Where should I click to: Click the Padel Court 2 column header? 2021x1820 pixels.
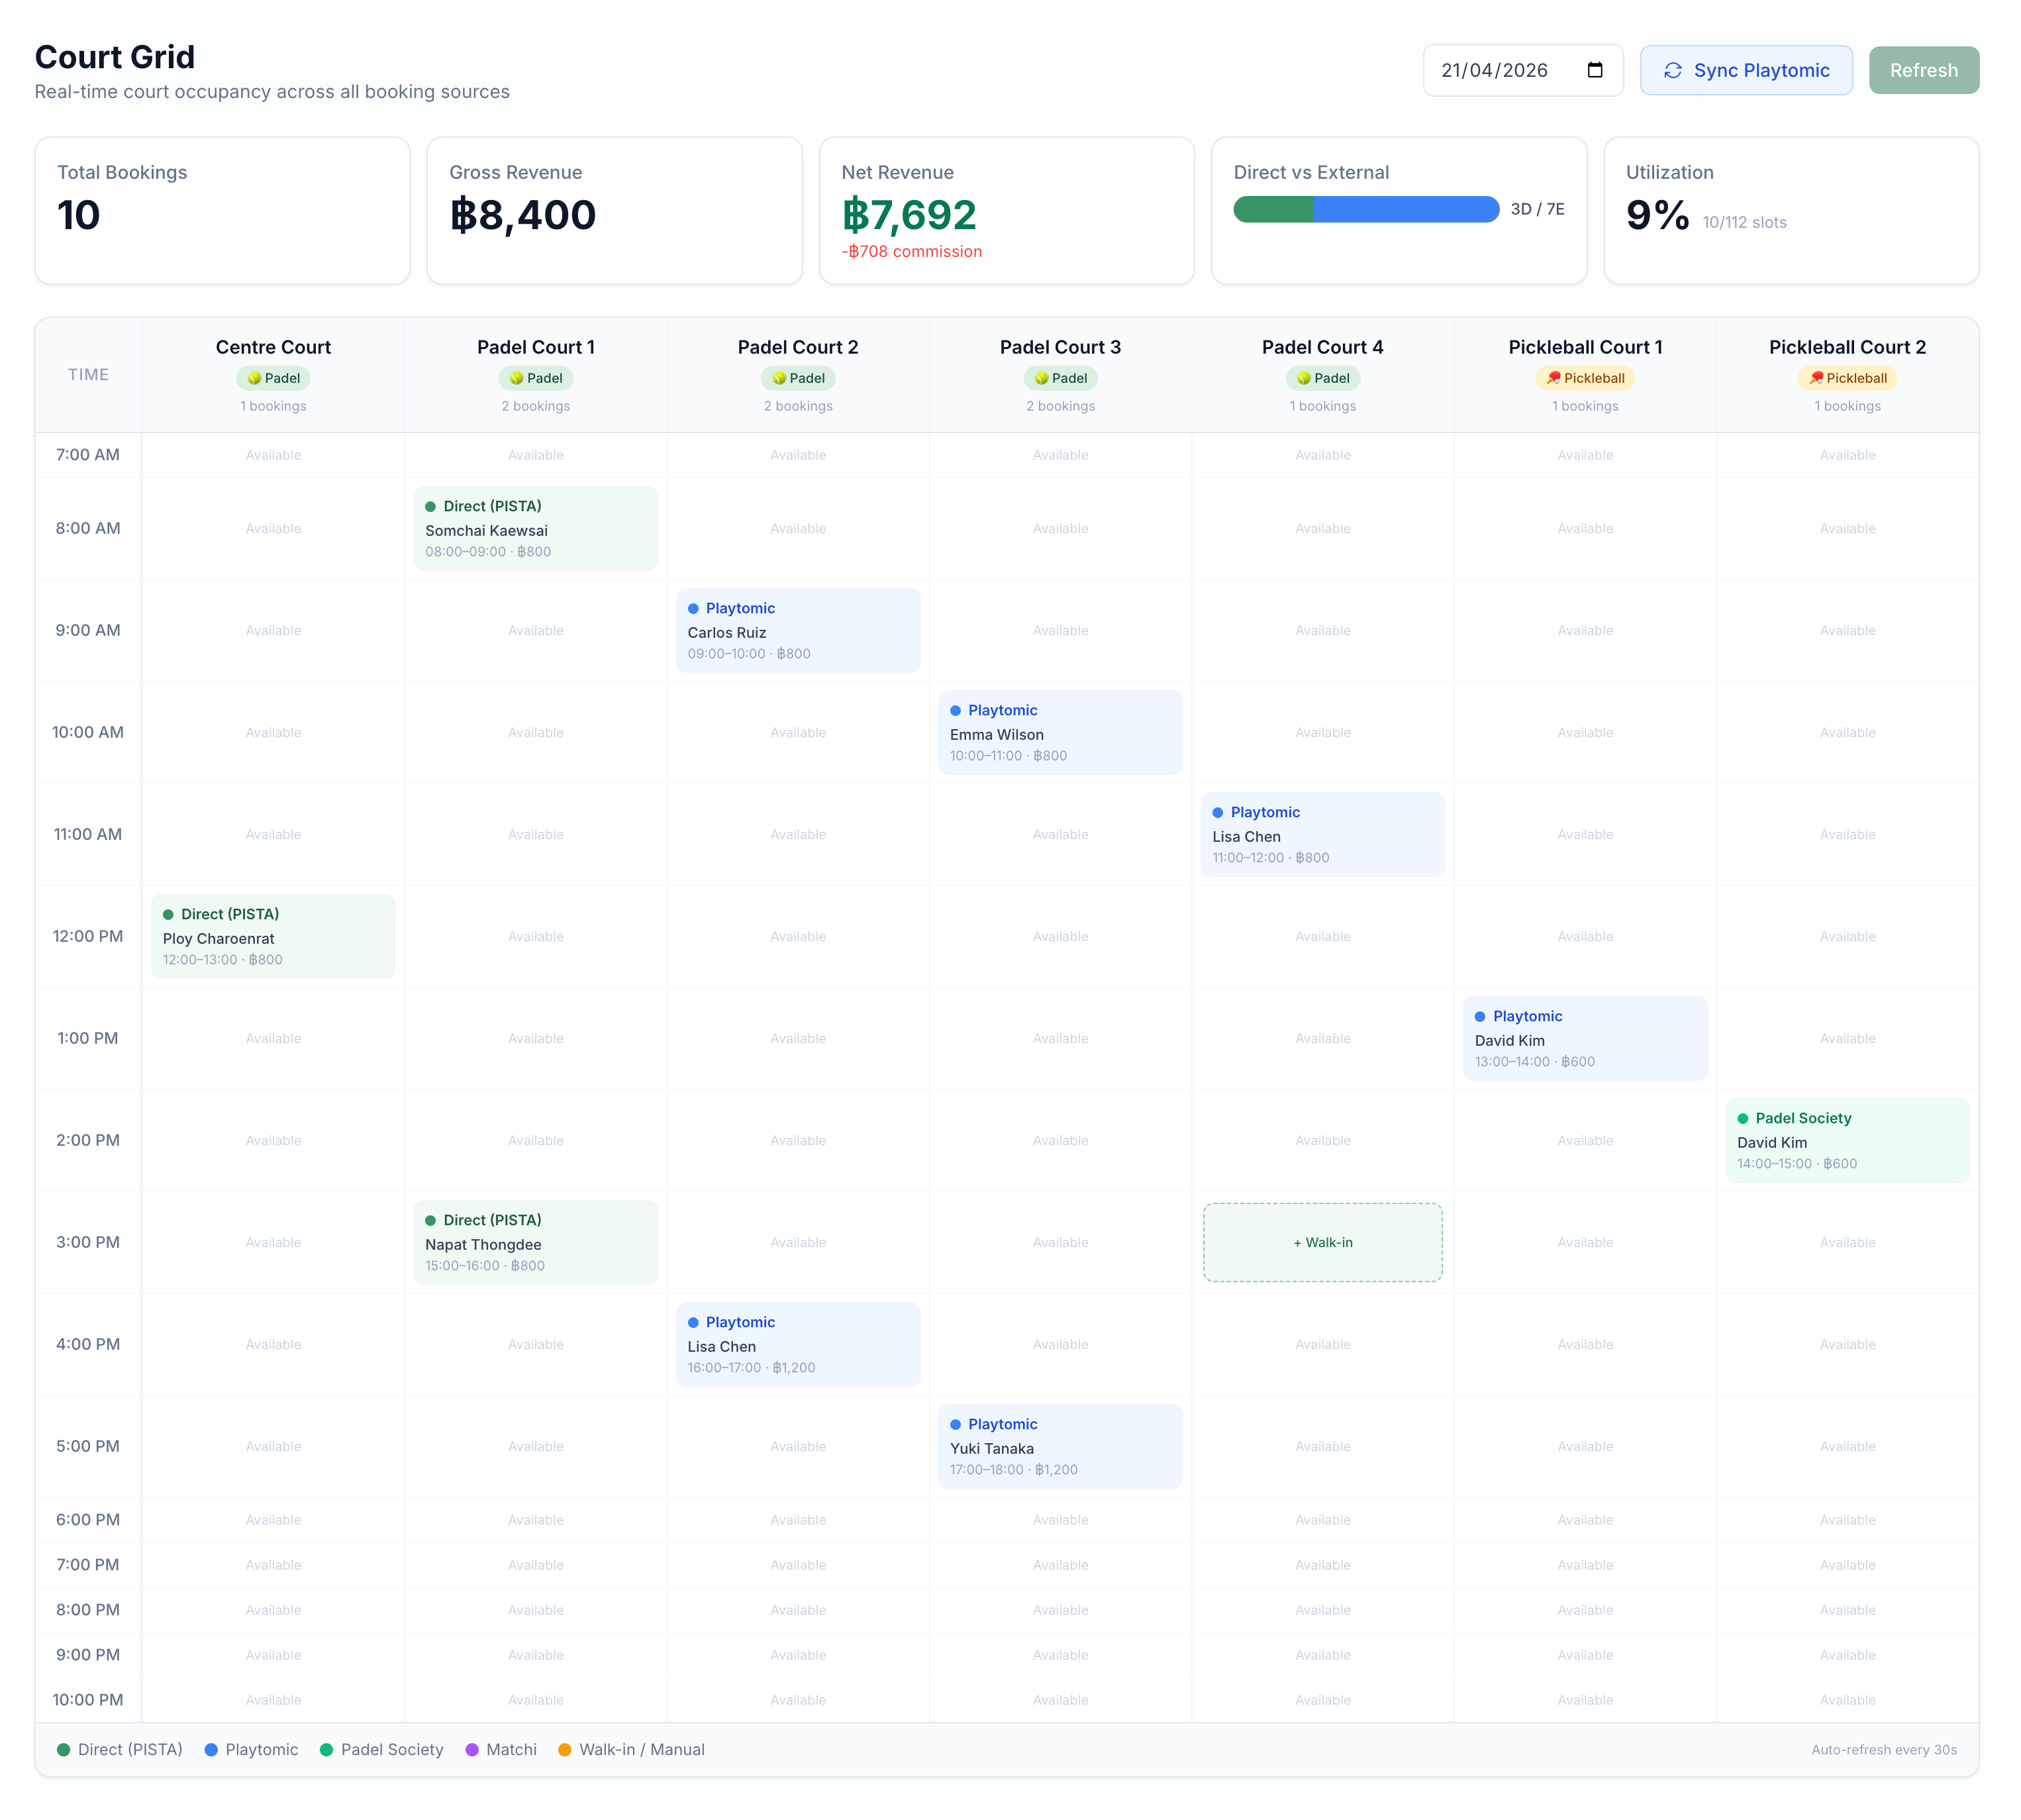[797, 347]
